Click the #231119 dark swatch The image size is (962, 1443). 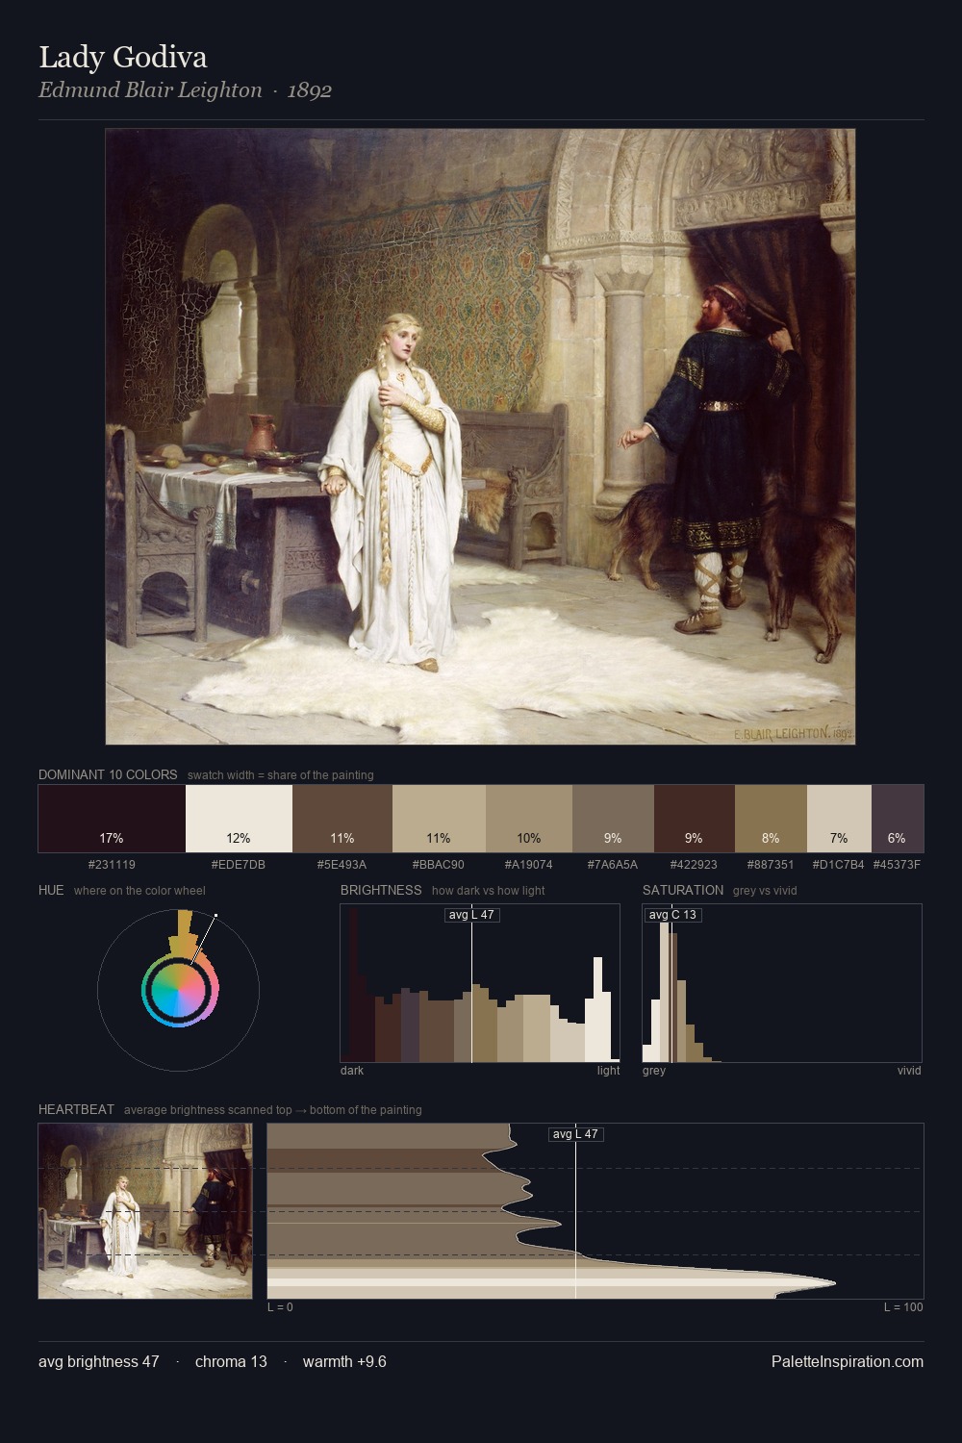coord(112,819)
